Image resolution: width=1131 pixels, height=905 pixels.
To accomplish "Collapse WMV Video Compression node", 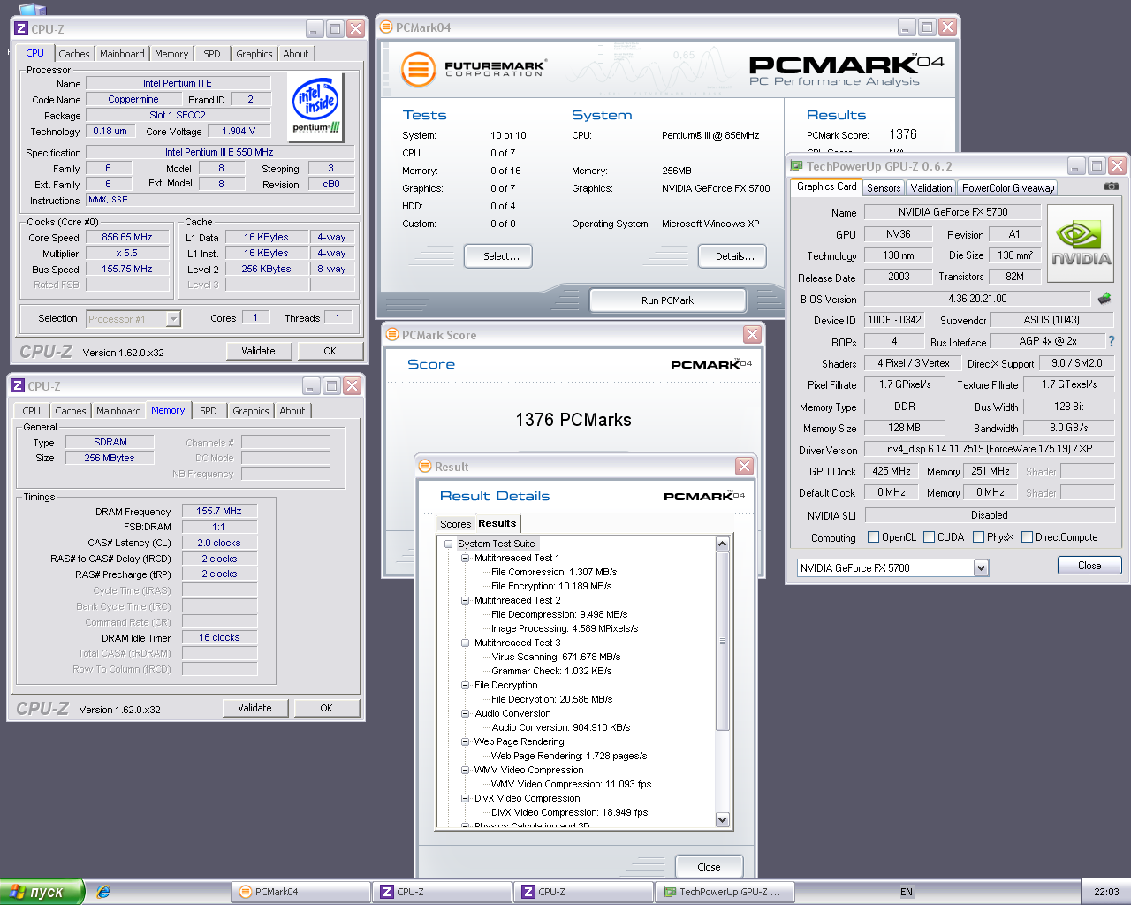I will 465,770.
